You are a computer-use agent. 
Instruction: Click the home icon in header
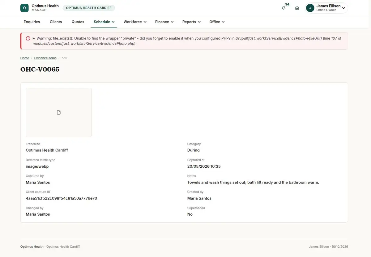[297, 8]
